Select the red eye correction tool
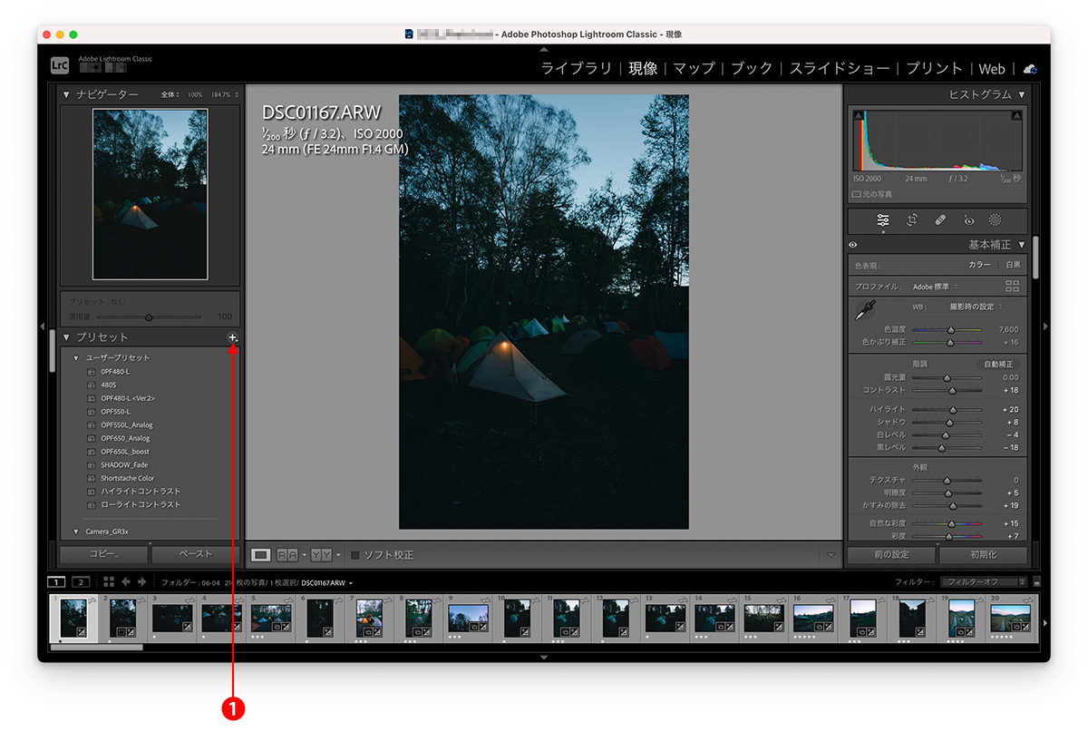Screen dimensions: 1088x741 point(968,220)
